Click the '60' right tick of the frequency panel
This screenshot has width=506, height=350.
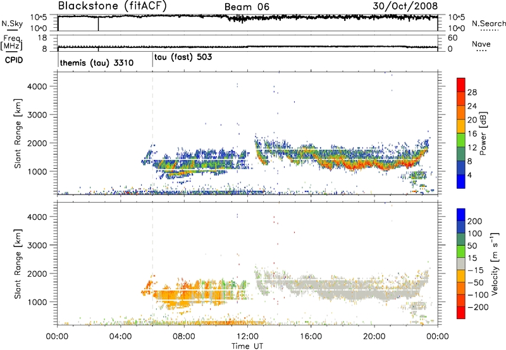(453, 38)
